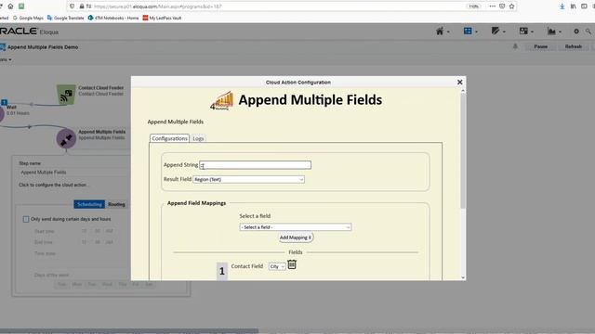Open the Assets pencil menu icon

[x=496, y=31]
